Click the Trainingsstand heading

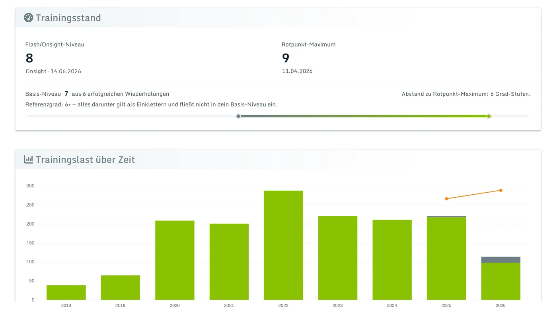coord(68,18)
